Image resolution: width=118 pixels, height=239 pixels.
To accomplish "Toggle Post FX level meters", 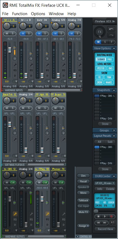I will coord(101,68).
